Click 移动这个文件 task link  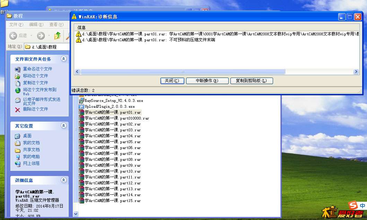click(35, 76)
